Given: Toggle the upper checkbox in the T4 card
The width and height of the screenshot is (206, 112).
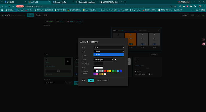Looking at the screenshot, I should point(136,71).
